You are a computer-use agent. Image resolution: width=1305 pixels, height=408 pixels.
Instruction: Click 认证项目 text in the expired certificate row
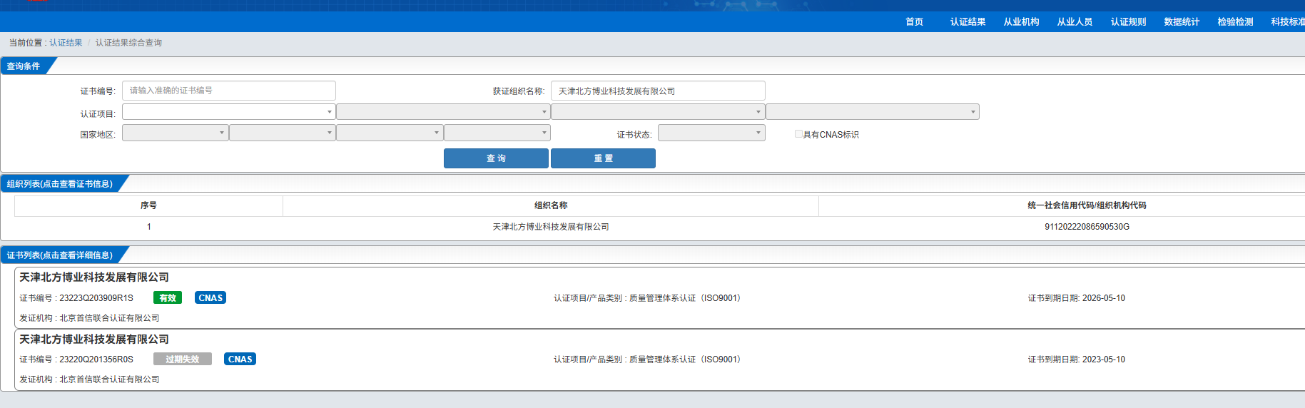click(x=649, y=359)
